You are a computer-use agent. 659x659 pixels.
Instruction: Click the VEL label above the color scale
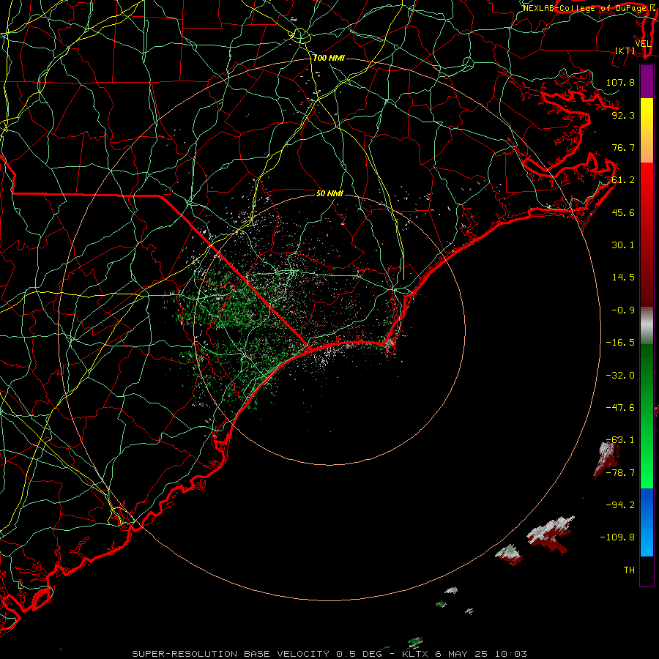[x=643, y=44]
